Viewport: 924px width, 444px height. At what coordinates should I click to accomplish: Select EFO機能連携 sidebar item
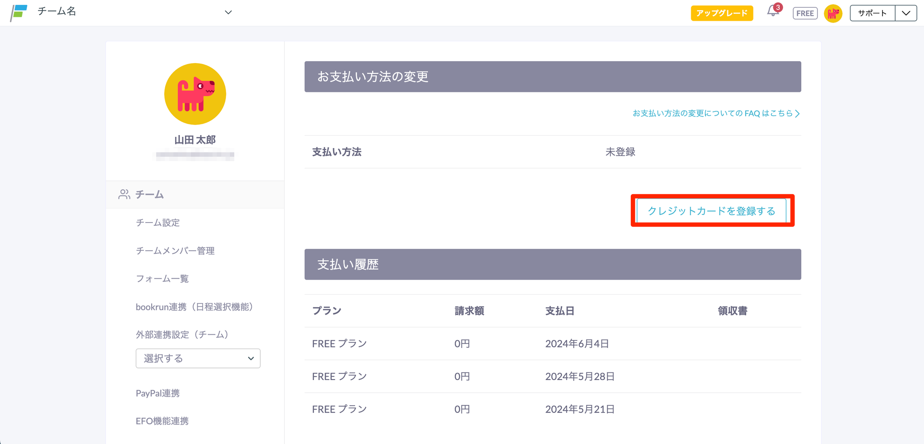pos(162,421)
